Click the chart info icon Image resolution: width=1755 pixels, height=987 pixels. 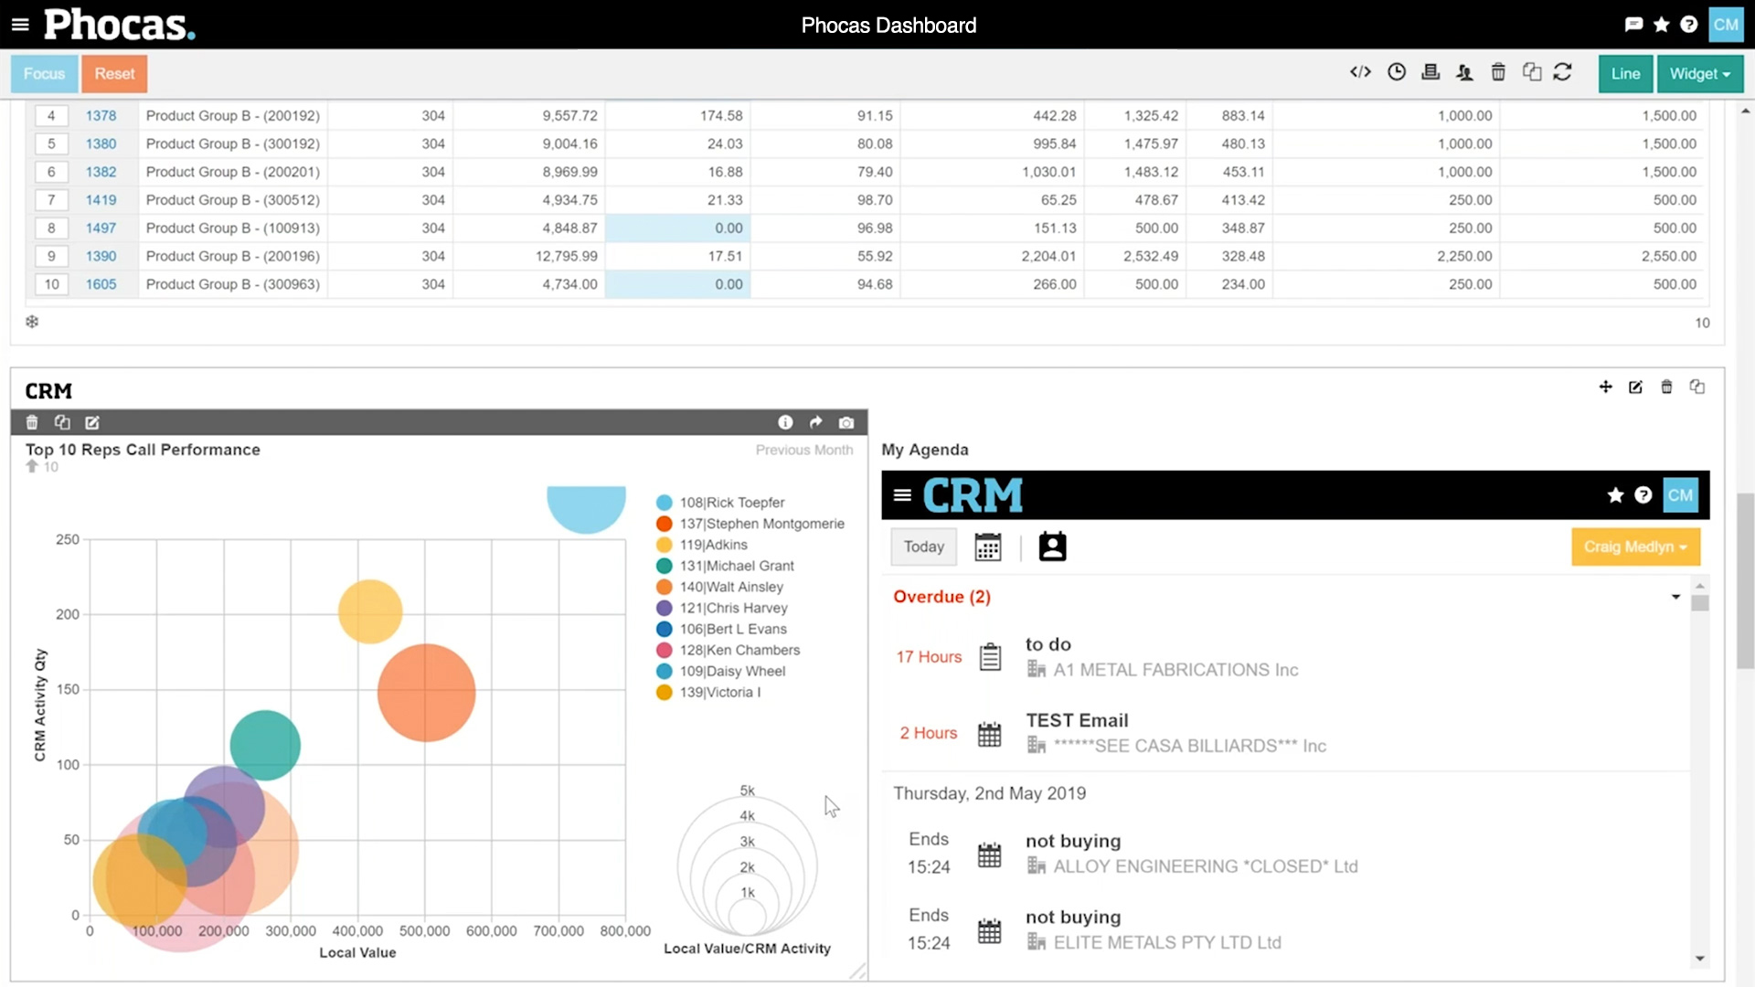click(785, 422)
